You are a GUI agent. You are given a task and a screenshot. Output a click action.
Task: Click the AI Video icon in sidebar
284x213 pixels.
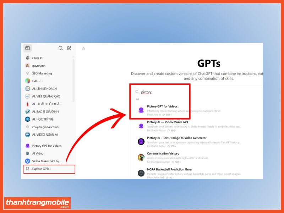tap(28, 153)
